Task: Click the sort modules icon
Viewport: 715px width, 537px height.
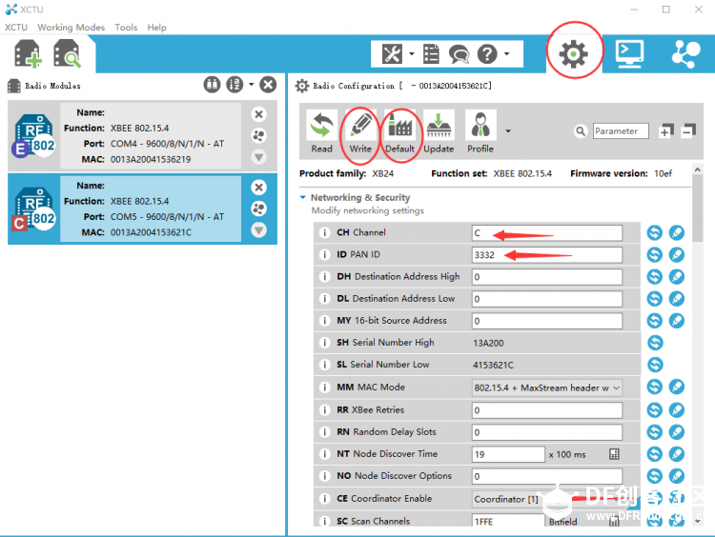Action: pyautogui.click(x=235, y=85)
